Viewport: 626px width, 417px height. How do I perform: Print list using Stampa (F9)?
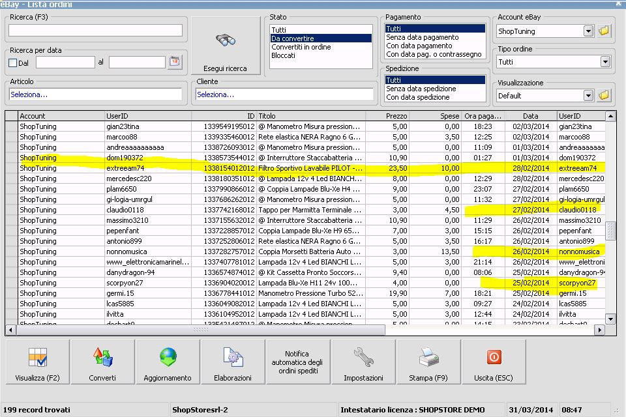click(x=428, y=363)
